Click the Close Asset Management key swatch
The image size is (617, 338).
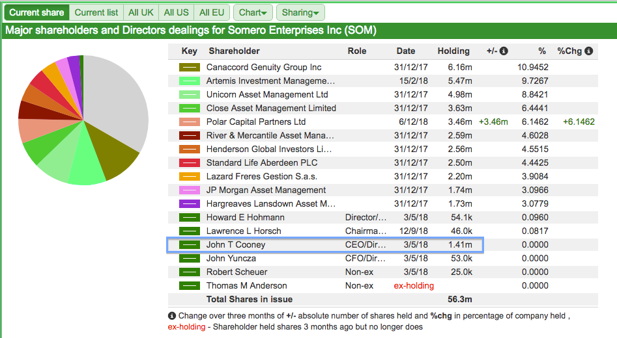[190, 109]
